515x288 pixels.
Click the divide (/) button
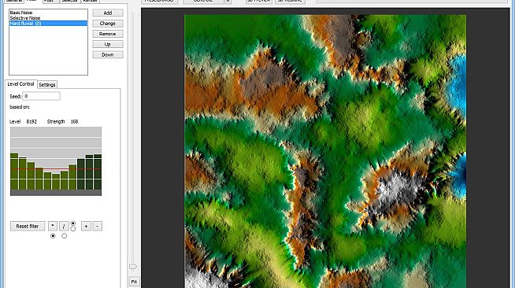[64, 227]
